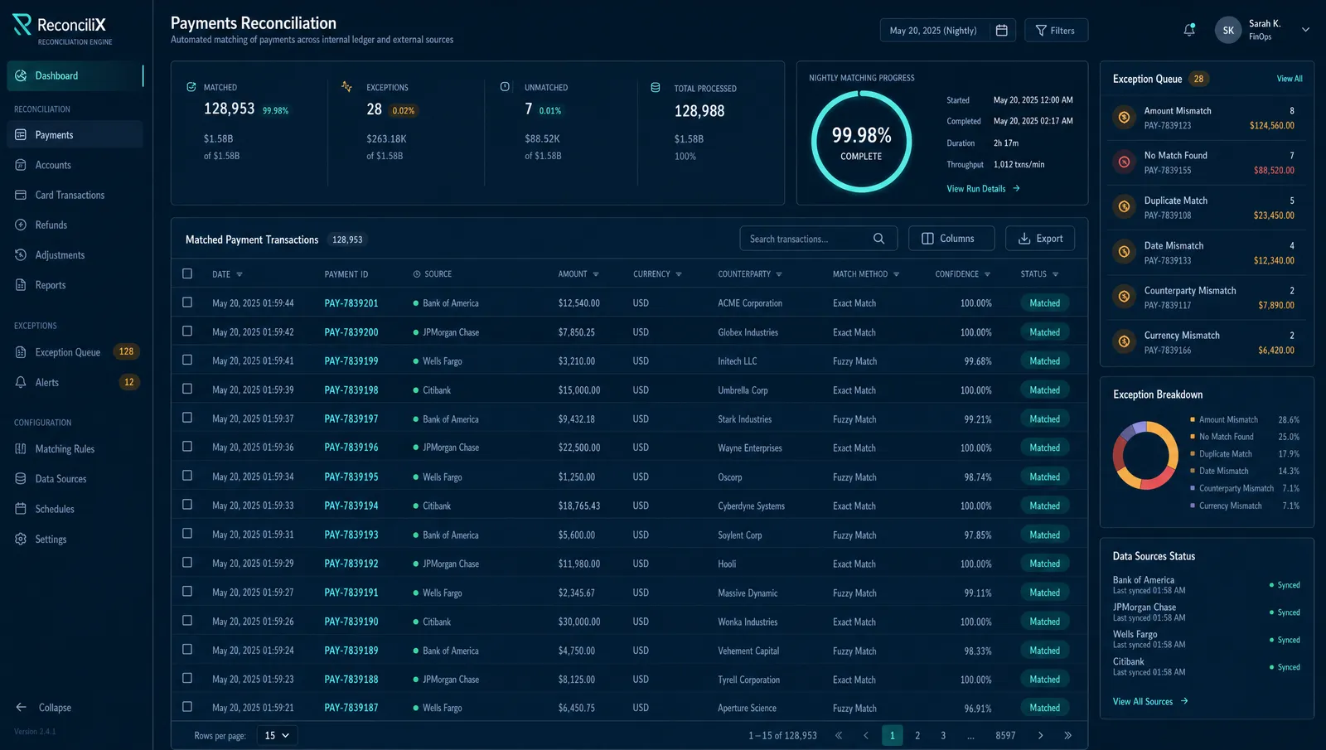1326x750 pixels.
Task: Click the calendar icon beside the date
Action: coord(1001,30)
